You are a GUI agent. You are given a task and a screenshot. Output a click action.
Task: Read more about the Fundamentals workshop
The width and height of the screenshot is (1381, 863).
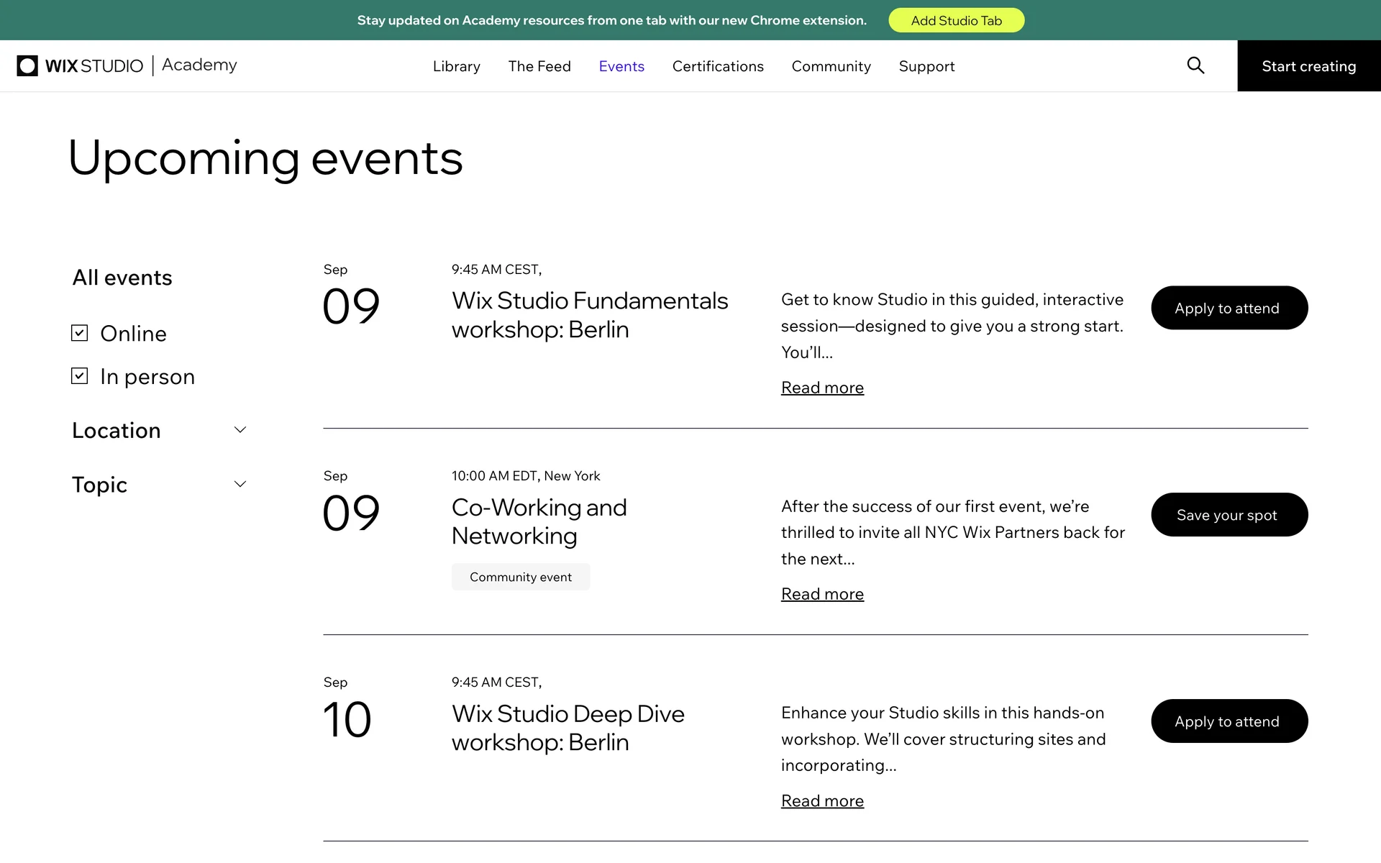coord(822,388)
